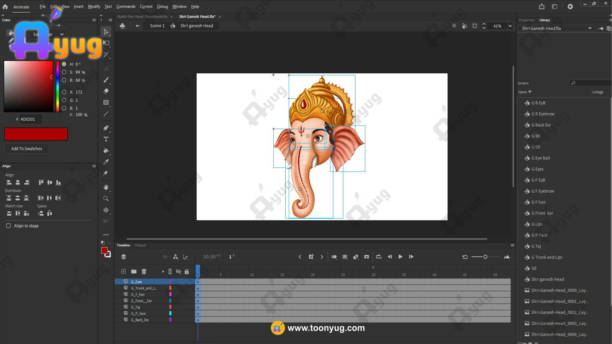The width and height of the screenshot is (612, 344).
Task: Sort library by Name arrow
Action: (530, 92)
